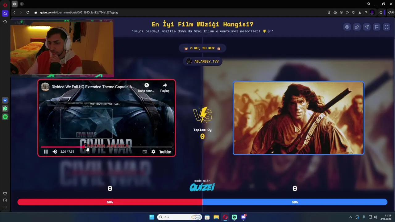This screenshot has height=222, width=395.
Task: Open Quizei logo link
Action: (x=202, y=187)
